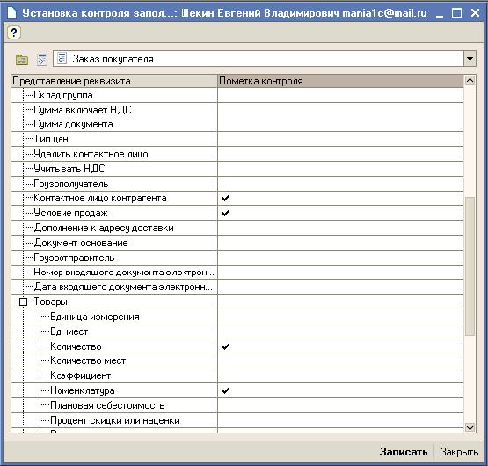
Task: Open the Заказ покупателя dropdown arrow
Action: point(470,59)
